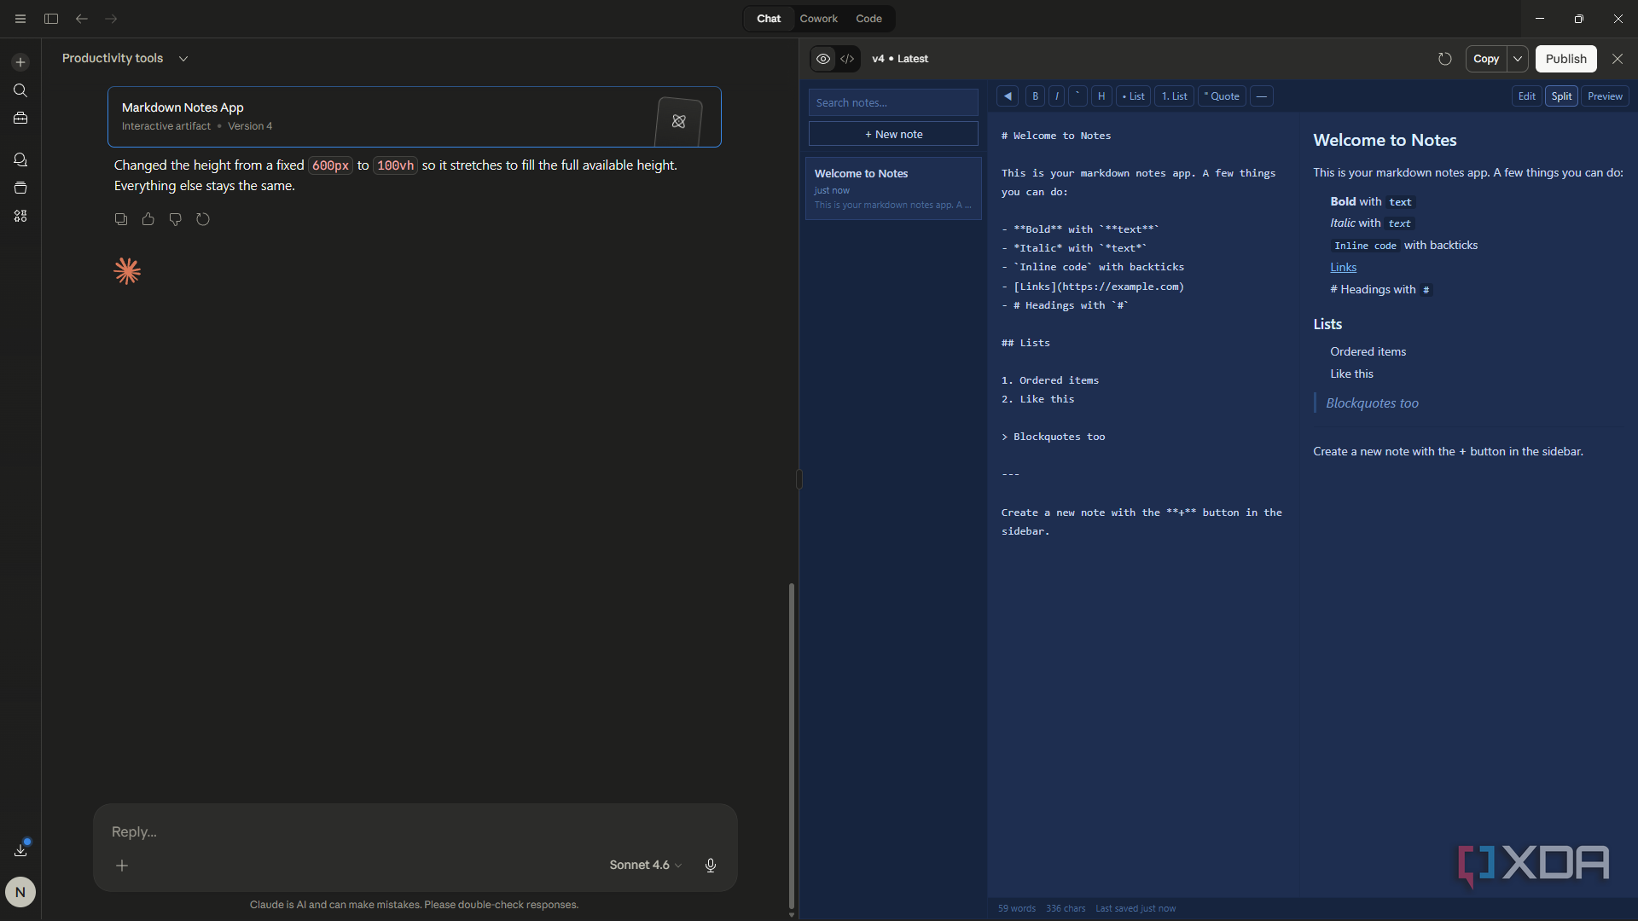This screenshot has width=1638, height=921.
Task: Refresh the artifact preview
Action: coord(1444,59)
